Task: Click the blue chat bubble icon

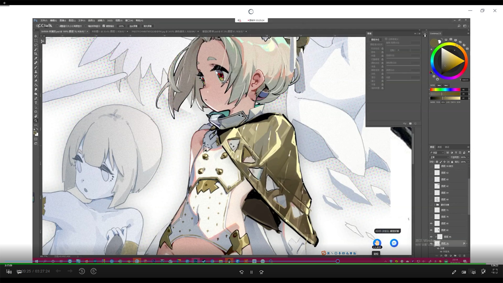Action: (394, 243)
